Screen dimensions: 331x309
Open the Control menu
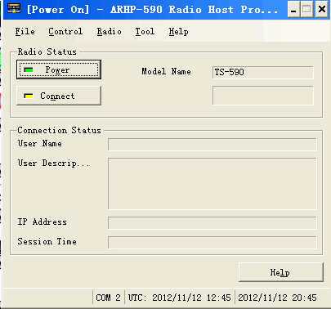pos(65,32)
